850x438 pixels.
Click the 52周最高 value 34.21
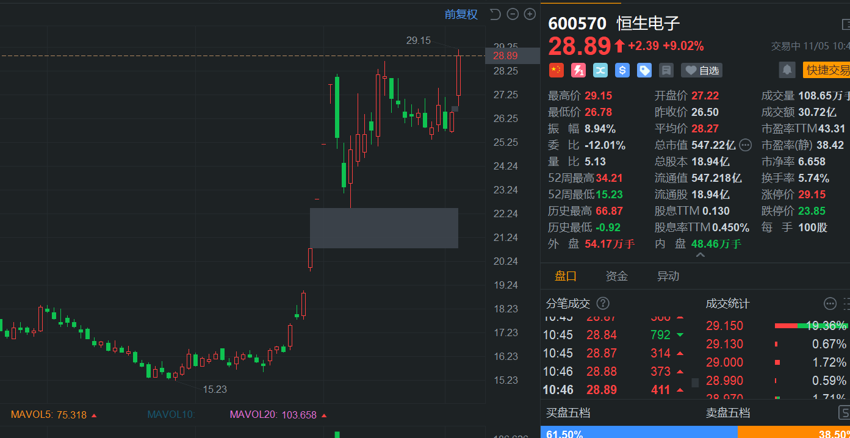tap(609, 178)
